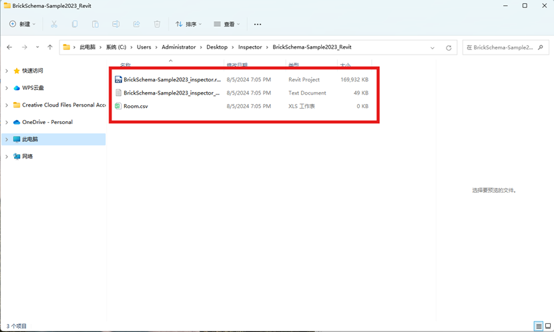Click Desktop in the address path
Image resolution: width=554 pixels, height=332 pixels.
point(217,47)
